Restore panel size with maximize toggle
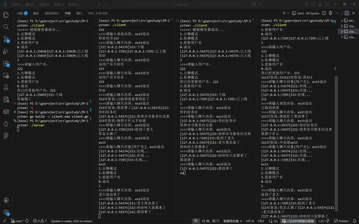Viewport: 359px width, 224px height. tap(346, 13)
